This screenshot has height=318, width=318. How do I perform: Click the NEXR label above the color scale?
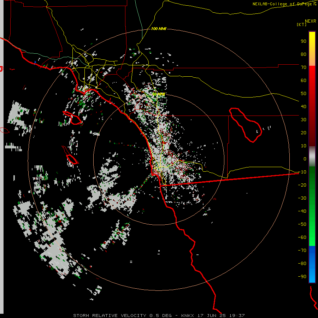click(311, 21)
